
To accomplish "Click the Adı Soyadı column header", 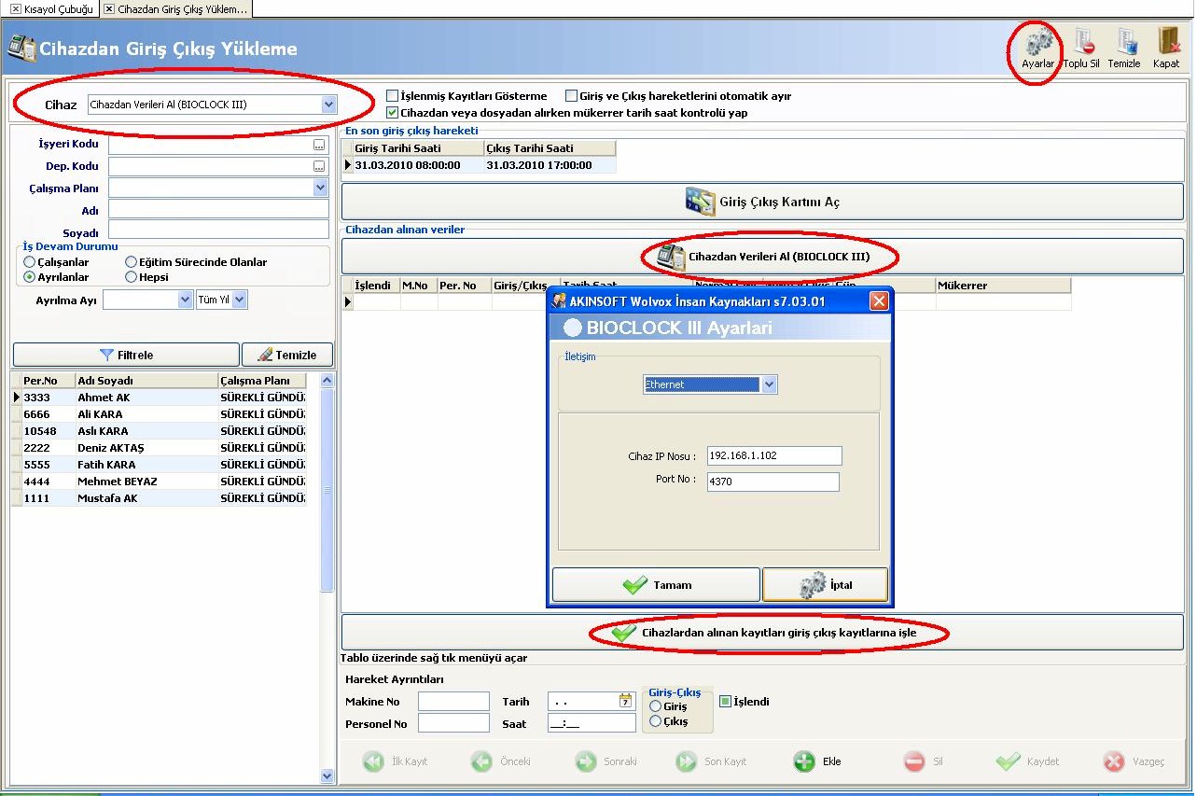I will [146, 381].
